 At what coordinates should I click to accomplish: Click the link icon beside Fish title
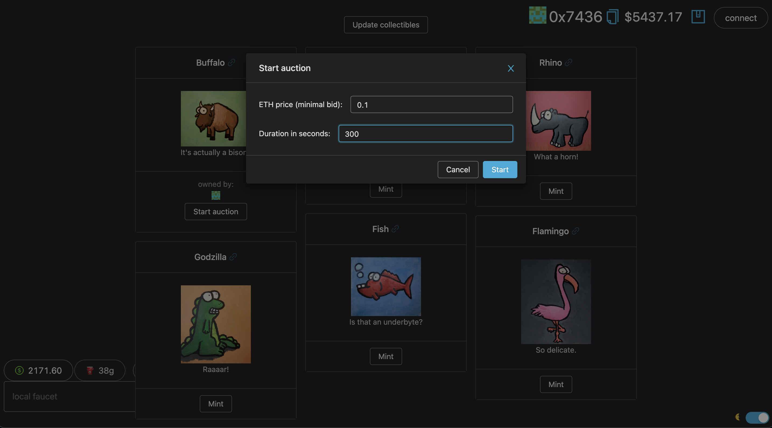tap(395, 229)
